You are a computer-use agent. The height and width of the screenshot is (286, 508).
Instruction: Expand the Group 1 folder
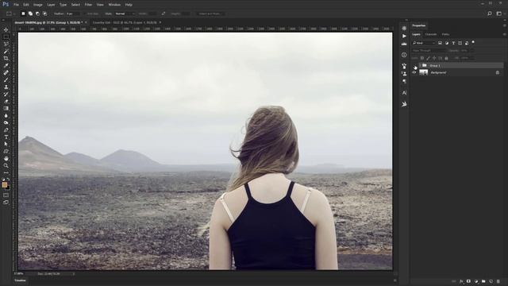coord(420,65)
